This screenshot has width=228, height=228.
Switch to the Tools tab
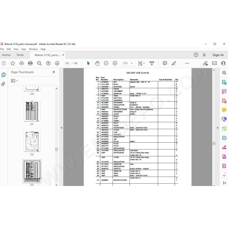coord(20,55)
